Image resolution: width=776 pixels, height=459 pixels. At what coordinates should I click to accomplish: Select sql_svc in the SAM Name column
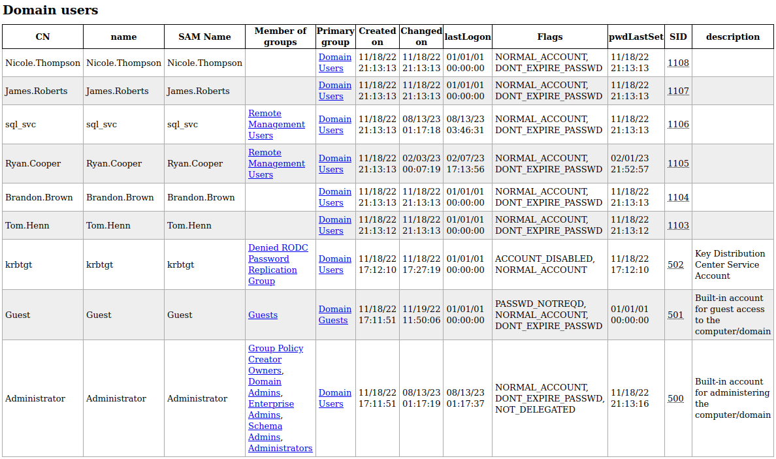coord(182,125)
